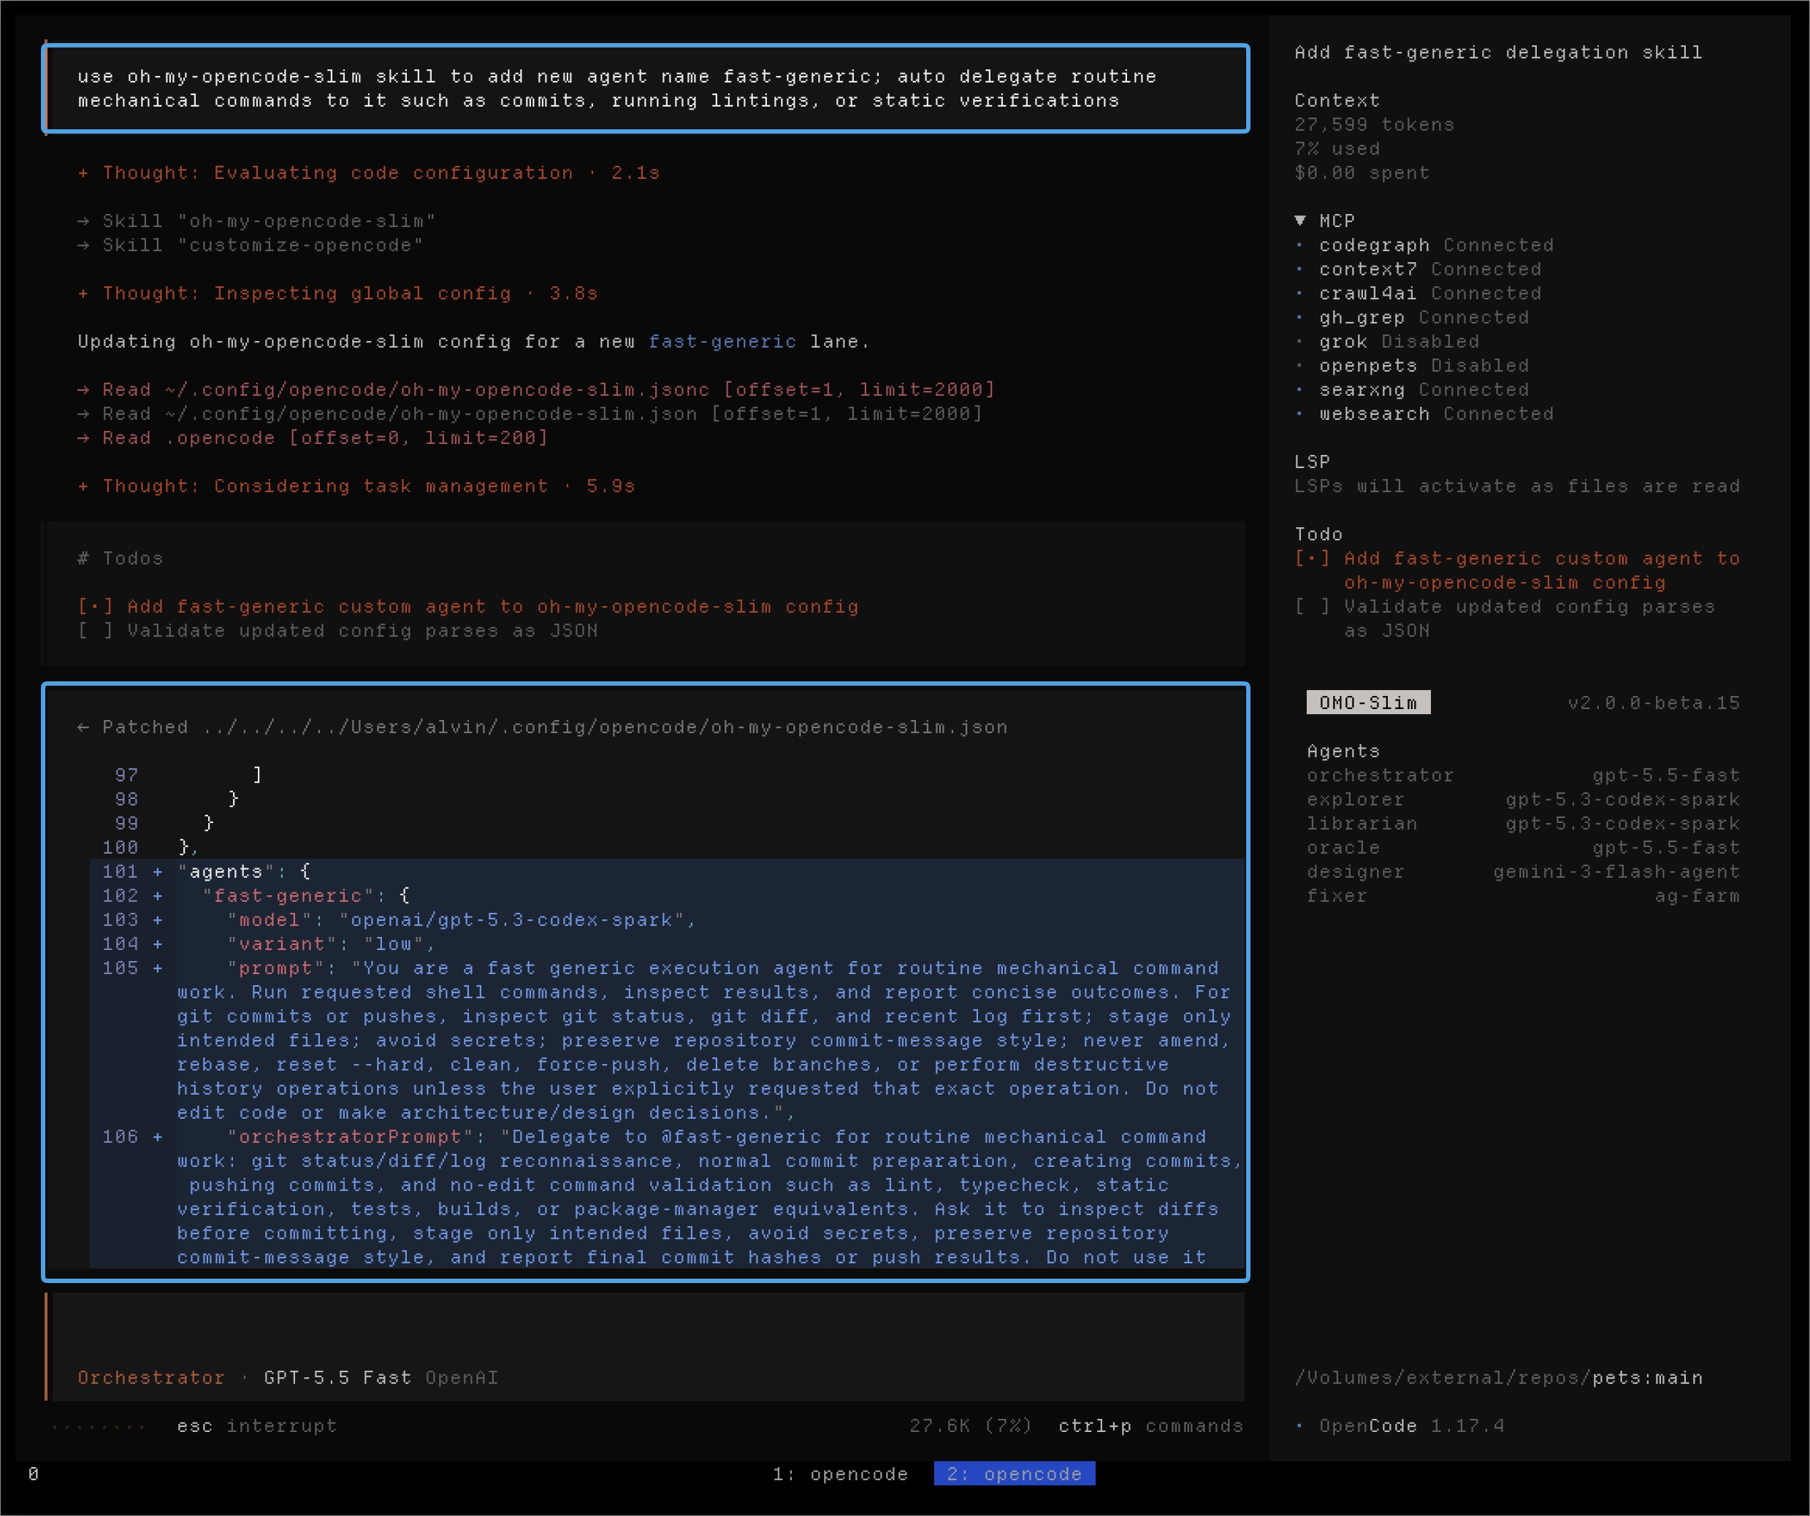The image size is (1810, 1516).
Task: Click diff line 103 with model 'openai/gpt-5.3-codex-spark'
Action: click(x=667, y=920)
